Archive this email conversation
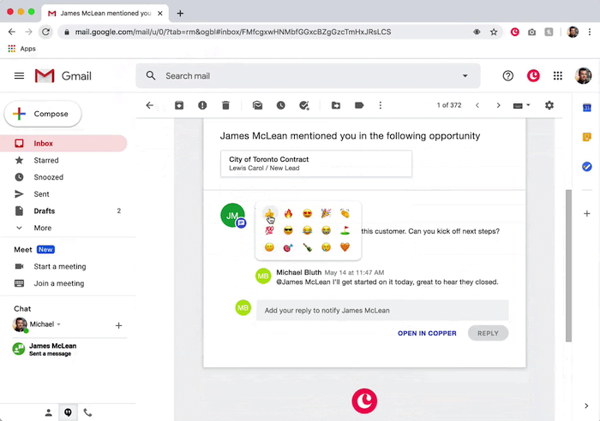The height and width of the screenshot is (421, 600). pyautogui.click(x=179, y=105)
